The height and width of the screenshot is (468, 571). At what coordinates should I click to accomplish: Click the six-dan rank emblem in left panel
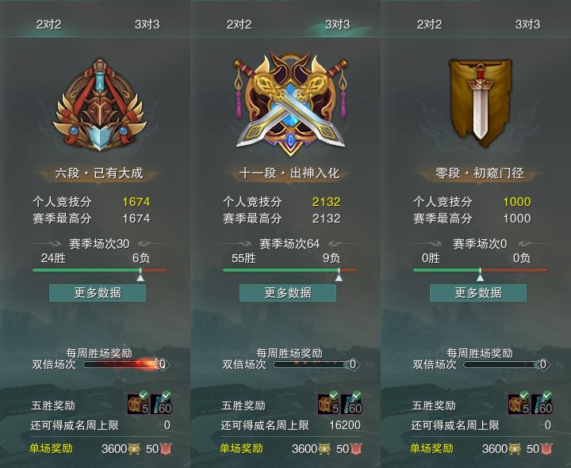(100, 105)
